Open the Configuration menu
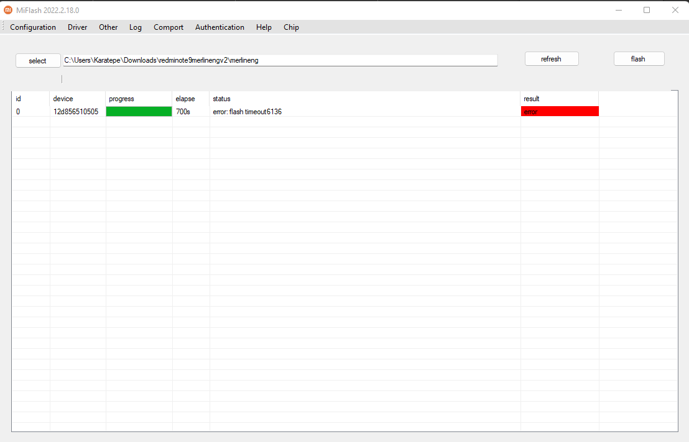The image size is (689, 442). (x=33, y=27)
